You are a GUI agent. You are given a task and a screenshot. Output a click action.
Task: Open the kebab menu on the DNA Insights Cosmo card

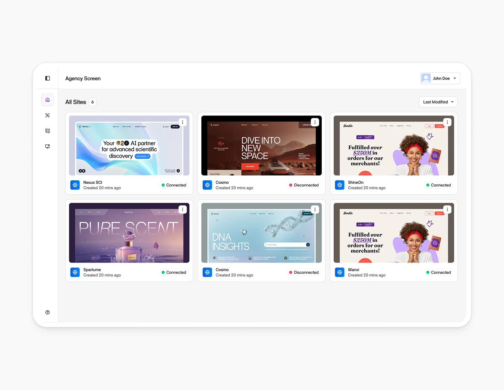[x=315, y=209]
